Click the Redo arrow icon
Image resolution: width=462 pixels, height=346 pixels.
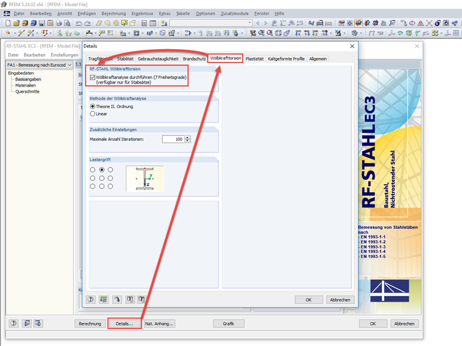(x=88, y=23)
